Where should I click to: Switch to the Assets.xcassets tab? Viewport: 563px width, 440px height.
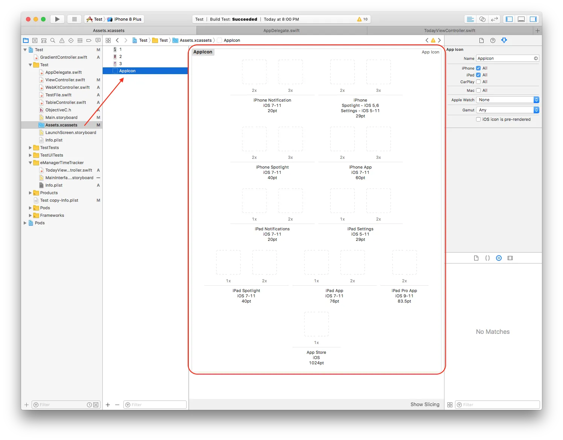pyautogui.click(x=109, y=30)
